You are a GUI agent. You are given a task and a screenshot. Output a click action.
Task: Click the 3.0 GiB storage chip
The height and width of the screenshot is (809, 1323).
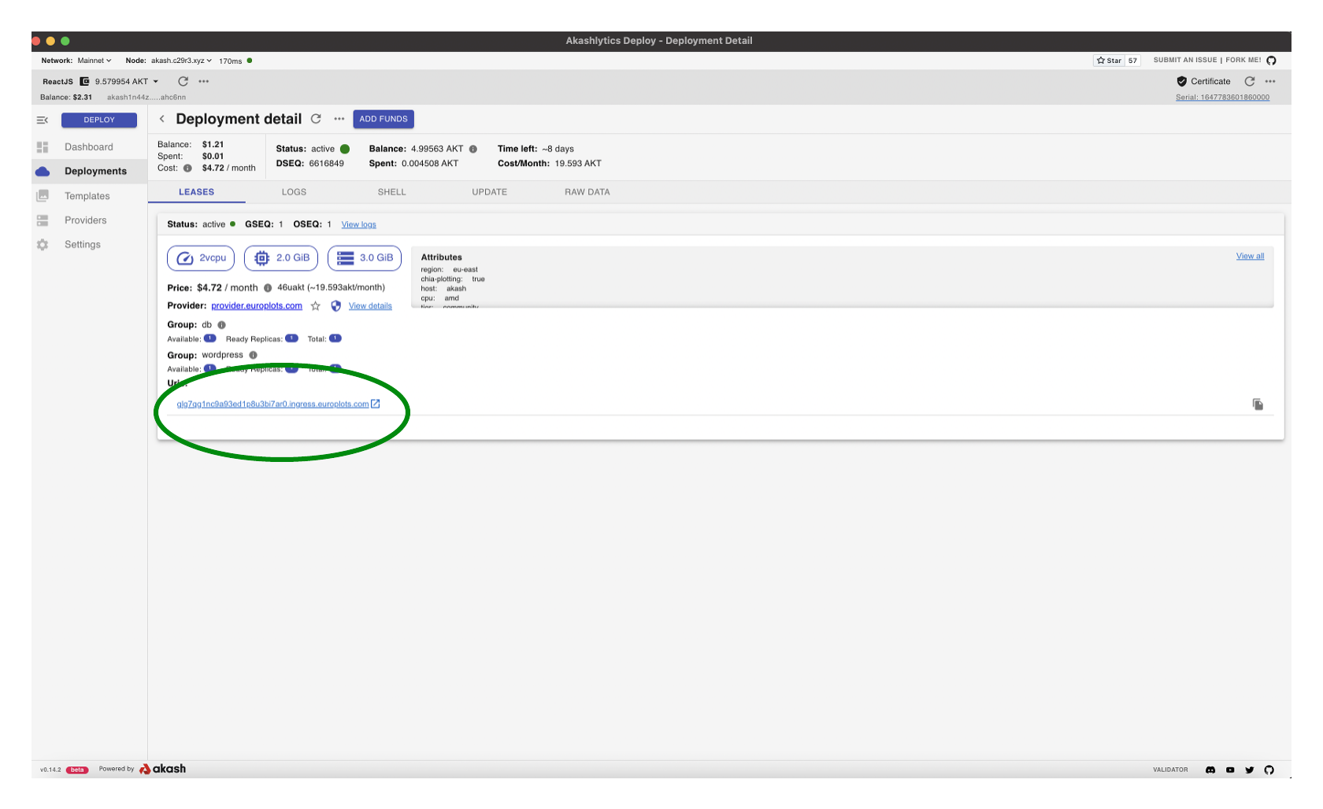pos(365,258)
